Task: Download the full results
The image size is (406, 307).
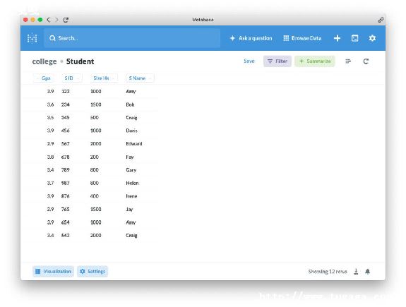Action: coord(356,271)
